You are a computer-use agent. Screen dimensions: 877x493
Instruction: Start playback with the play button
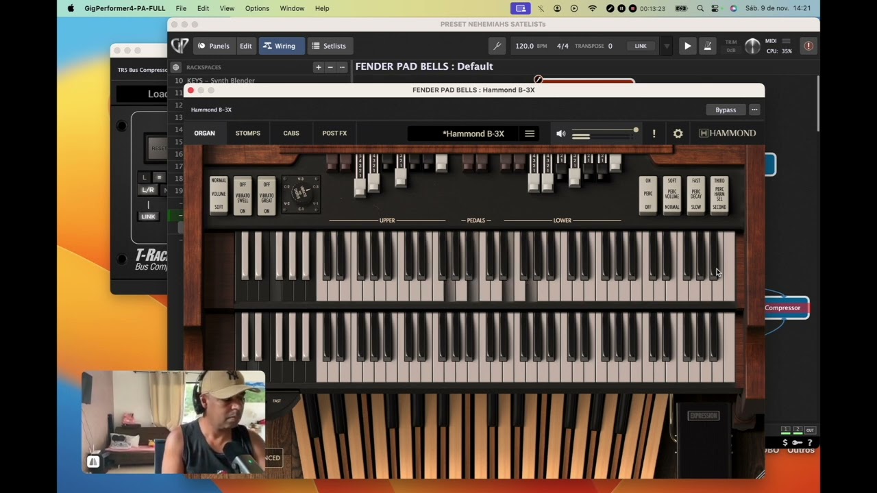point(687,46)
